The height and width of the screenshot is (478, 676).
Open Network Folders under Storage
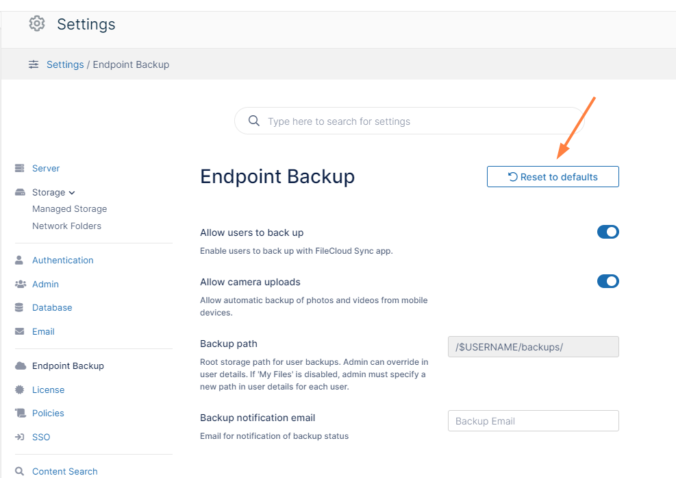point(66,226)
